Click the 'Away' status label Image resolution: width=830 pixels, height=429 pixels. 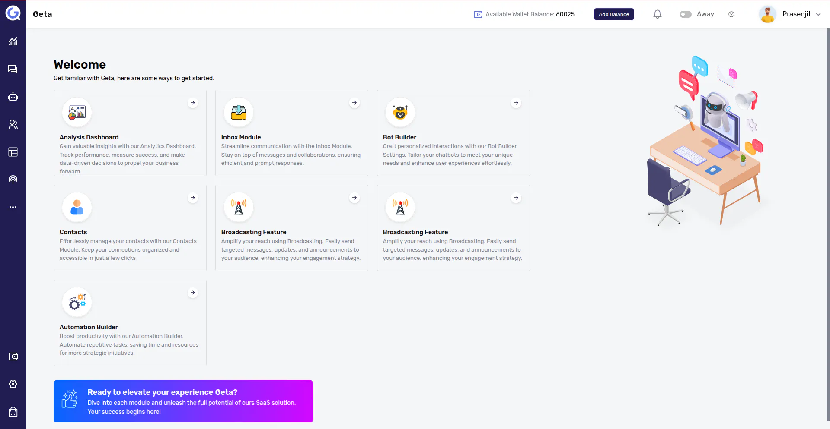tap(705, 14)
